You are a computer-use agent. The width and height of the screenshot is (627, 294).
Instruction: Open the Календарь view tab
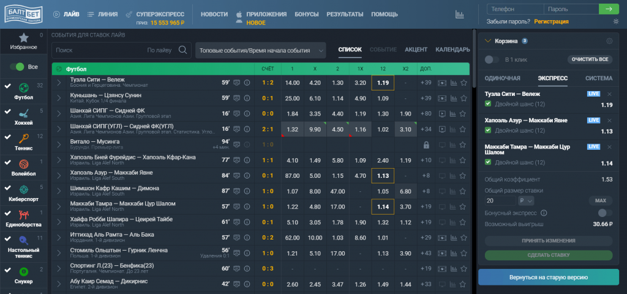pos(452,50)
